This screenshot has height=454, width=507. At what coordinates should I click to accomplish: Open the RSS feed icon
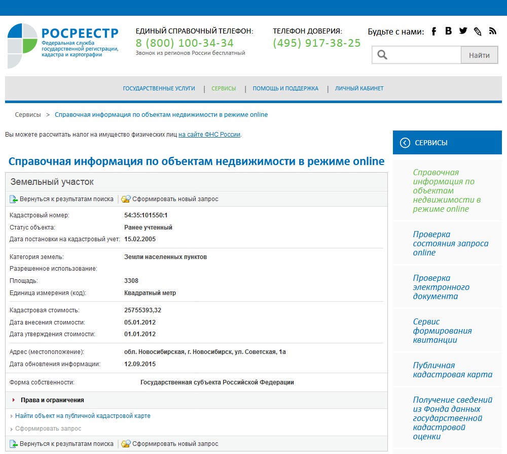pyautogui.click(x=492, y=31)
